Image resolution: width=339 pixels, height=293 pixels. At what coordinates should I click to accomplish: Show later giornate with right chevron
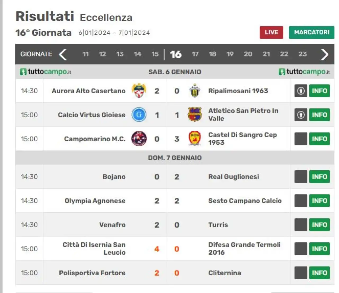click(324, 54)
